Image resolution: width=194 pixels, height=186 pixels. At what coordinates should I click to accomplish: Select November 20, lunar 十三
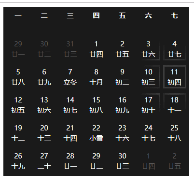(x=44, y=133)
